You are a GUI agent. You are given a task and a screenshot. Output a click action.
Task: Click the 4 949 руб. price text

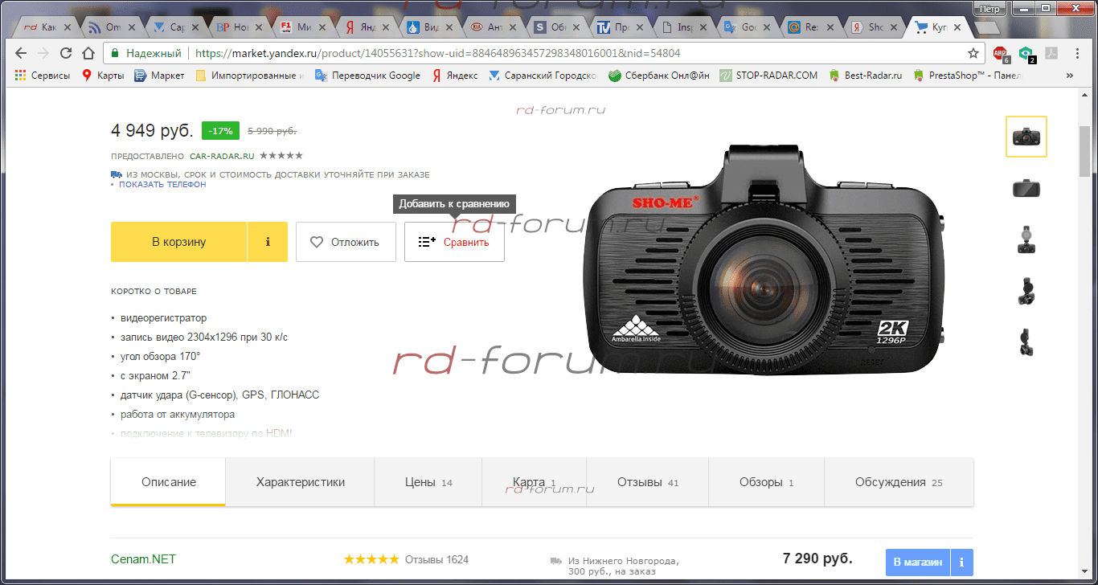tap(152, 130)
